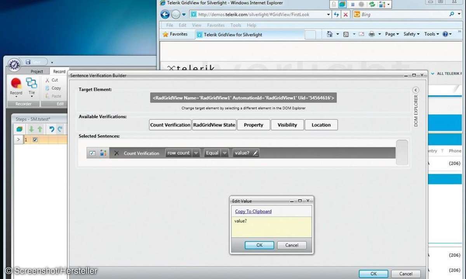Image resolution: width=466 pixels, height=279 pixels.
Task: Open the Page dropdown in IE command bar
Action: (x=392, y=34)
